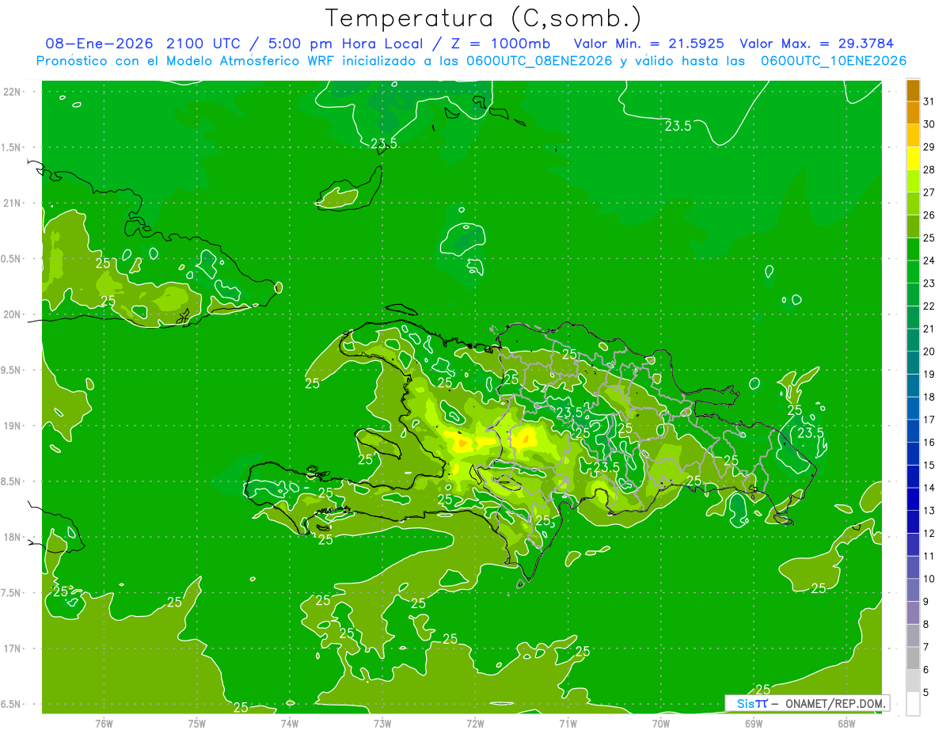Click the "22N" latitude axis label
The height and width of the screenshot is (734, 950).
click(x=13, y=92)
